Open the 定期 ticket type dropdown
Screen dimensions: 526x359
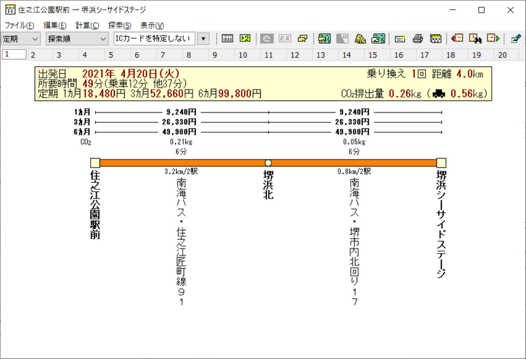coord(20,39)
